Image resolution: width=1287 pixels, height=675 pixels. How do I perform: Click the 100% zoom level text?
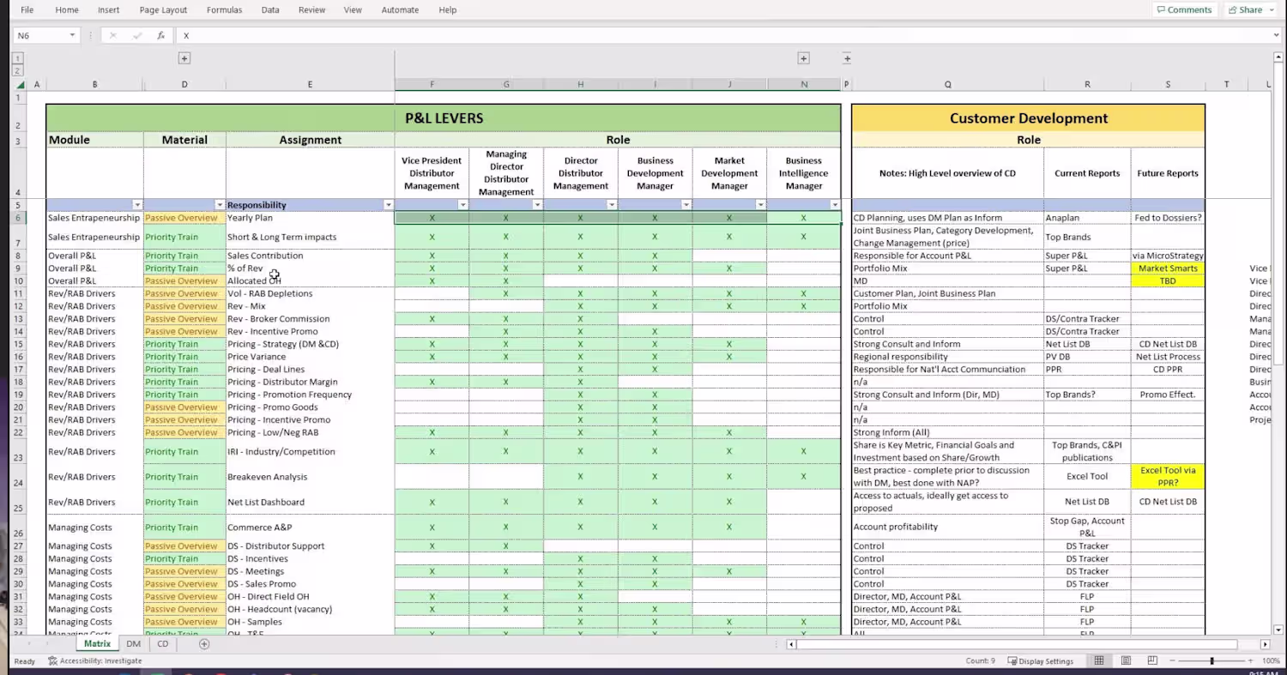click(x=1271, y=661)
